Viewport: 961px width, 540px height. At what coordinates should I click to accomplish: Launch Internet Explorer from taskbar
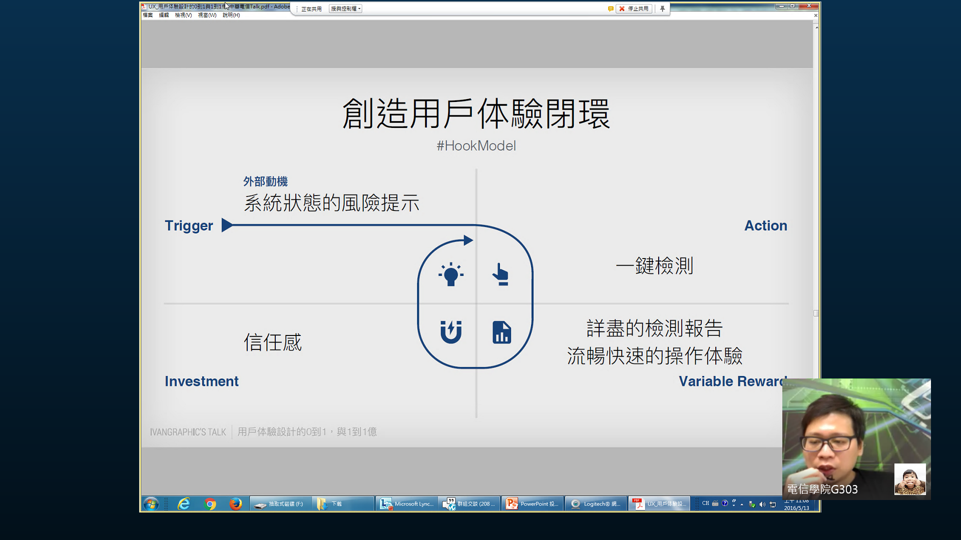pos(184,503)
